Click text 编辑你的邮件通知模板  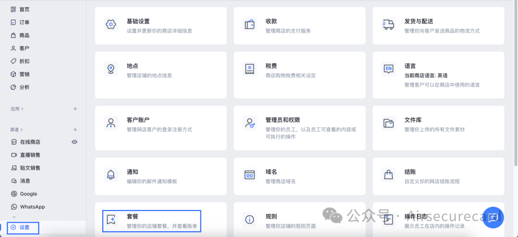coord(152,181)
